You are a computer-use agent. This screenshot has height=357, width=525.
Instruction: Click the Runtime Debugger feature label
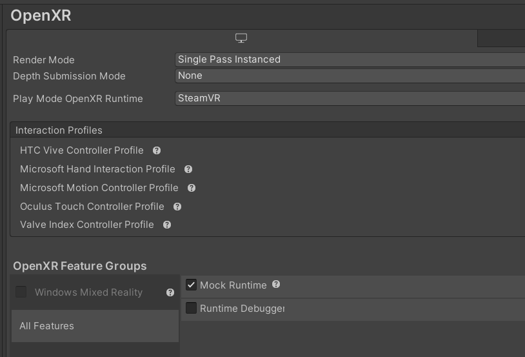tap(242, 309)
